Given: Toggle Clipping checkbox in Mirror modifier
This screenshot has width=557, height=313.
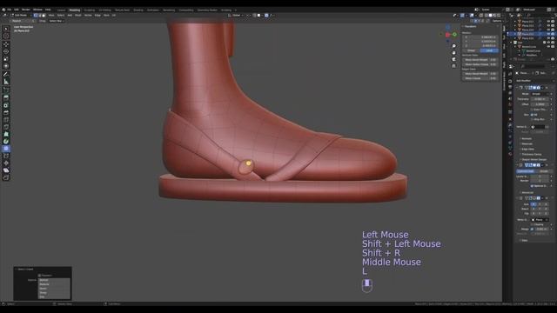Looking at the screenshot, I should 532,224.
